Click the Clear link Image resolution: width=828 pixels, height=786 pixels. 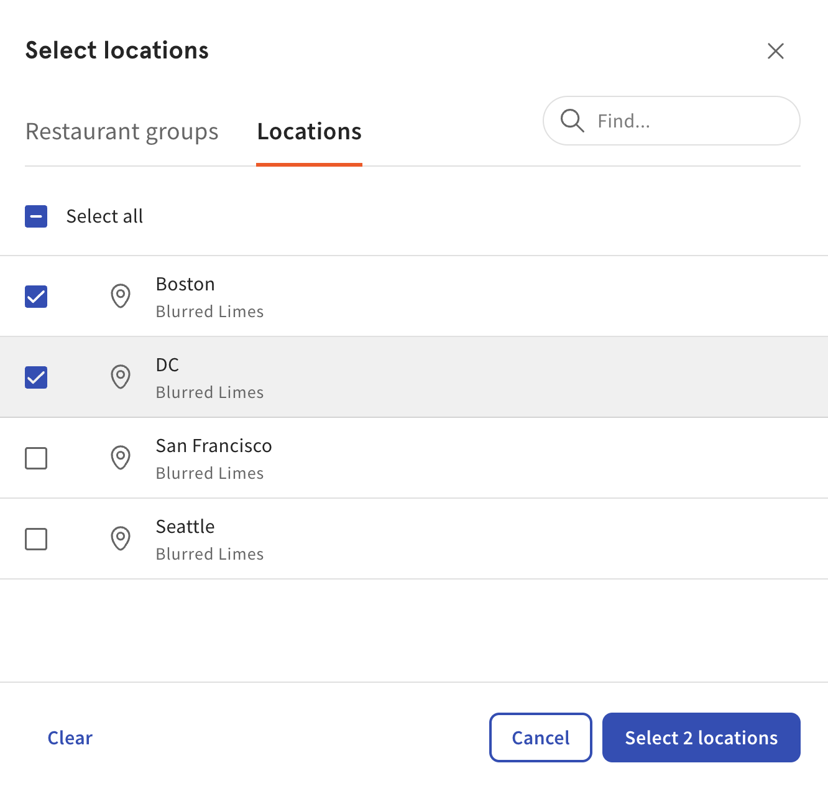tap(70, 737)
